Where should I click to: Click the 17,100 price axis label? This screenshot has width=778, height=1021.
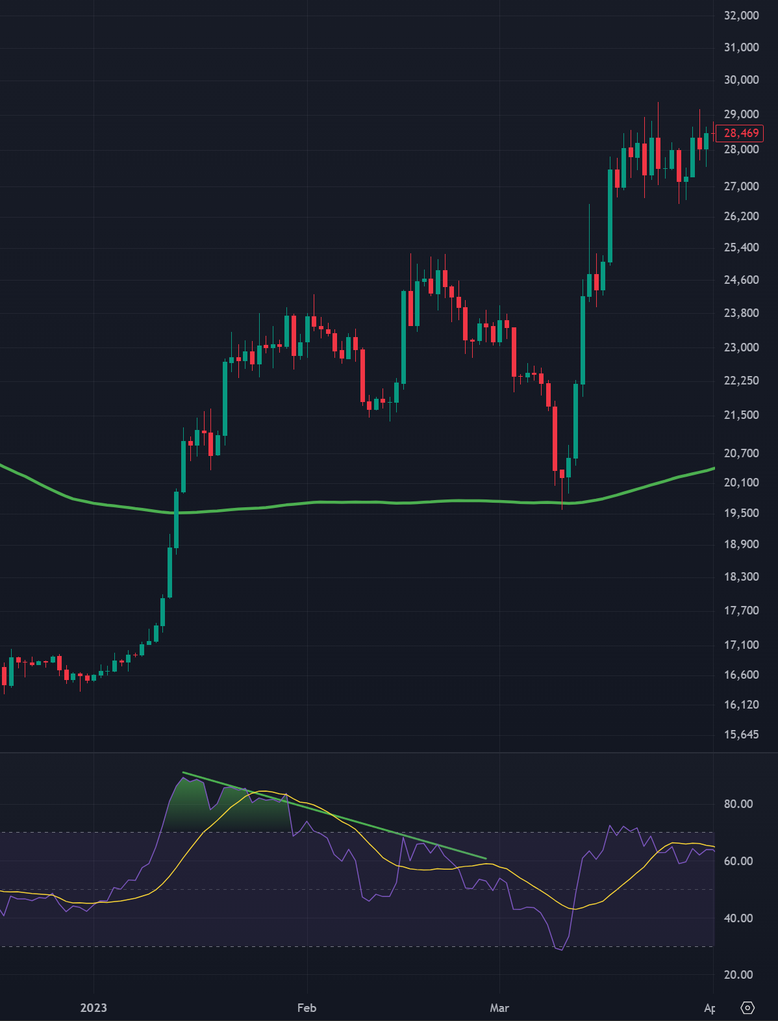[741, 645]
